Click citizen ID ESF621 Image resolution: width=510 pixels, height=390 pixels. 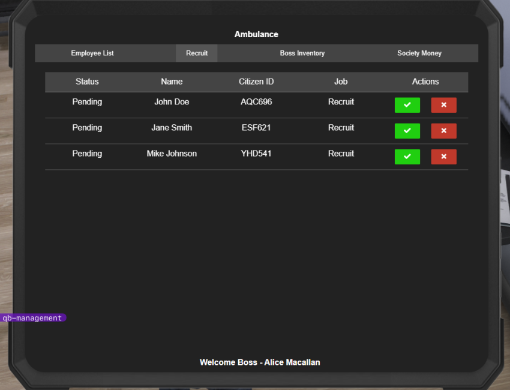tap(256, 128)
